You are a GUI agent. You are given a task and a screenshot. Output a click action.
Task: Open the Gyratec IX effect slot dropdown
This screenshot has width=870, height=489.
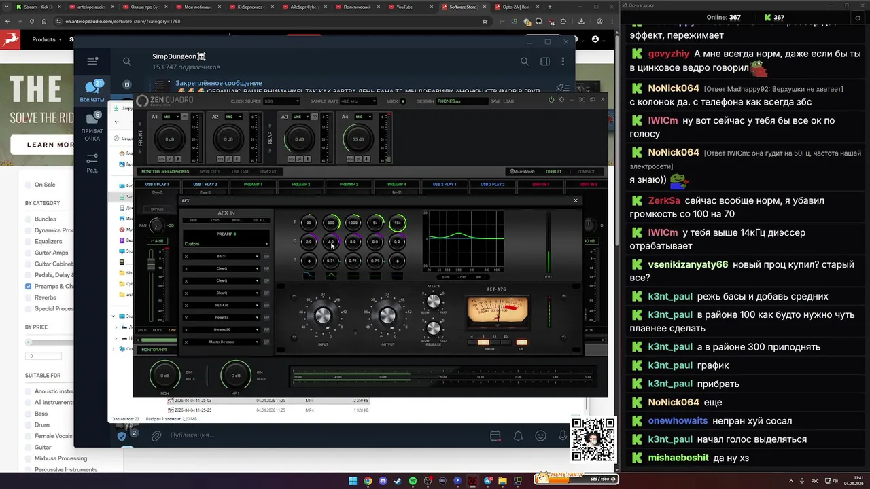(x=222, y=330)
